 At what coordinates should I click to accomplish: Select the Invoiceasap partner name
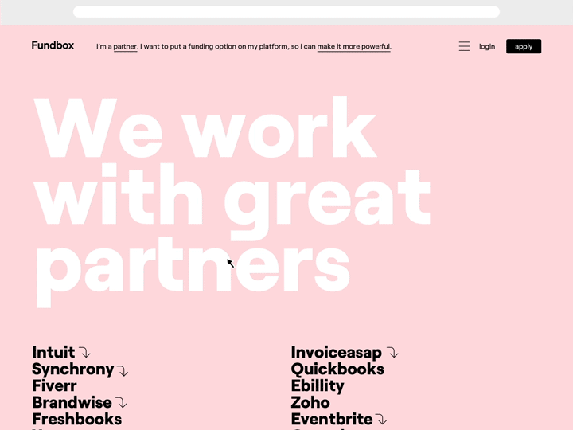click(336, 353)
